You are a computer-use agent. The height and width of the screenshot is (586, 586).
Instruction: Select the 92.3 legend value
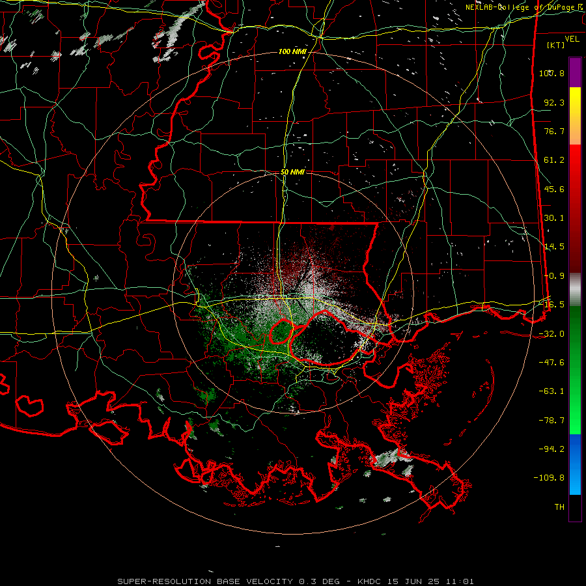click(554, 102)
